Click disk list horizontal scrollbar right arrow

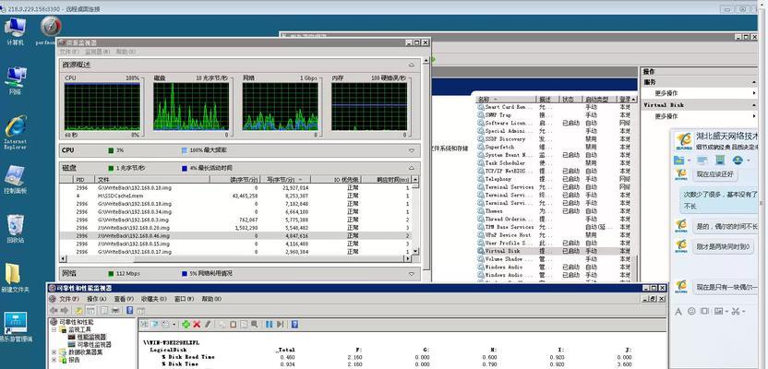407,258
